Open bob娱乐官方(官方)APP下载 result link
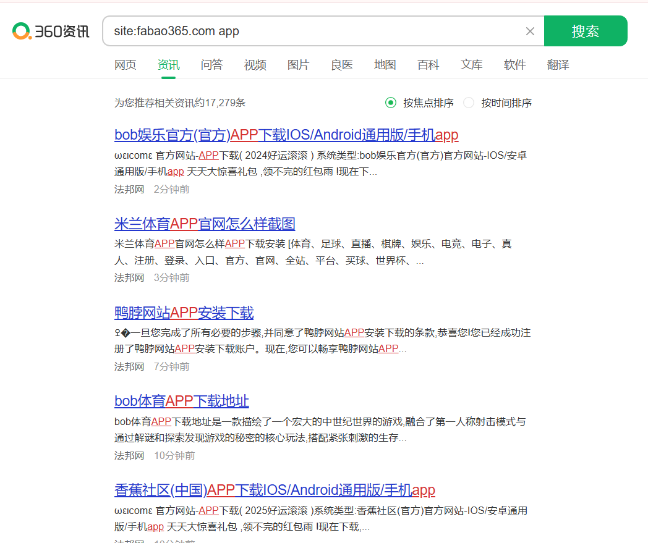The image size is (648, 543). 286,135
